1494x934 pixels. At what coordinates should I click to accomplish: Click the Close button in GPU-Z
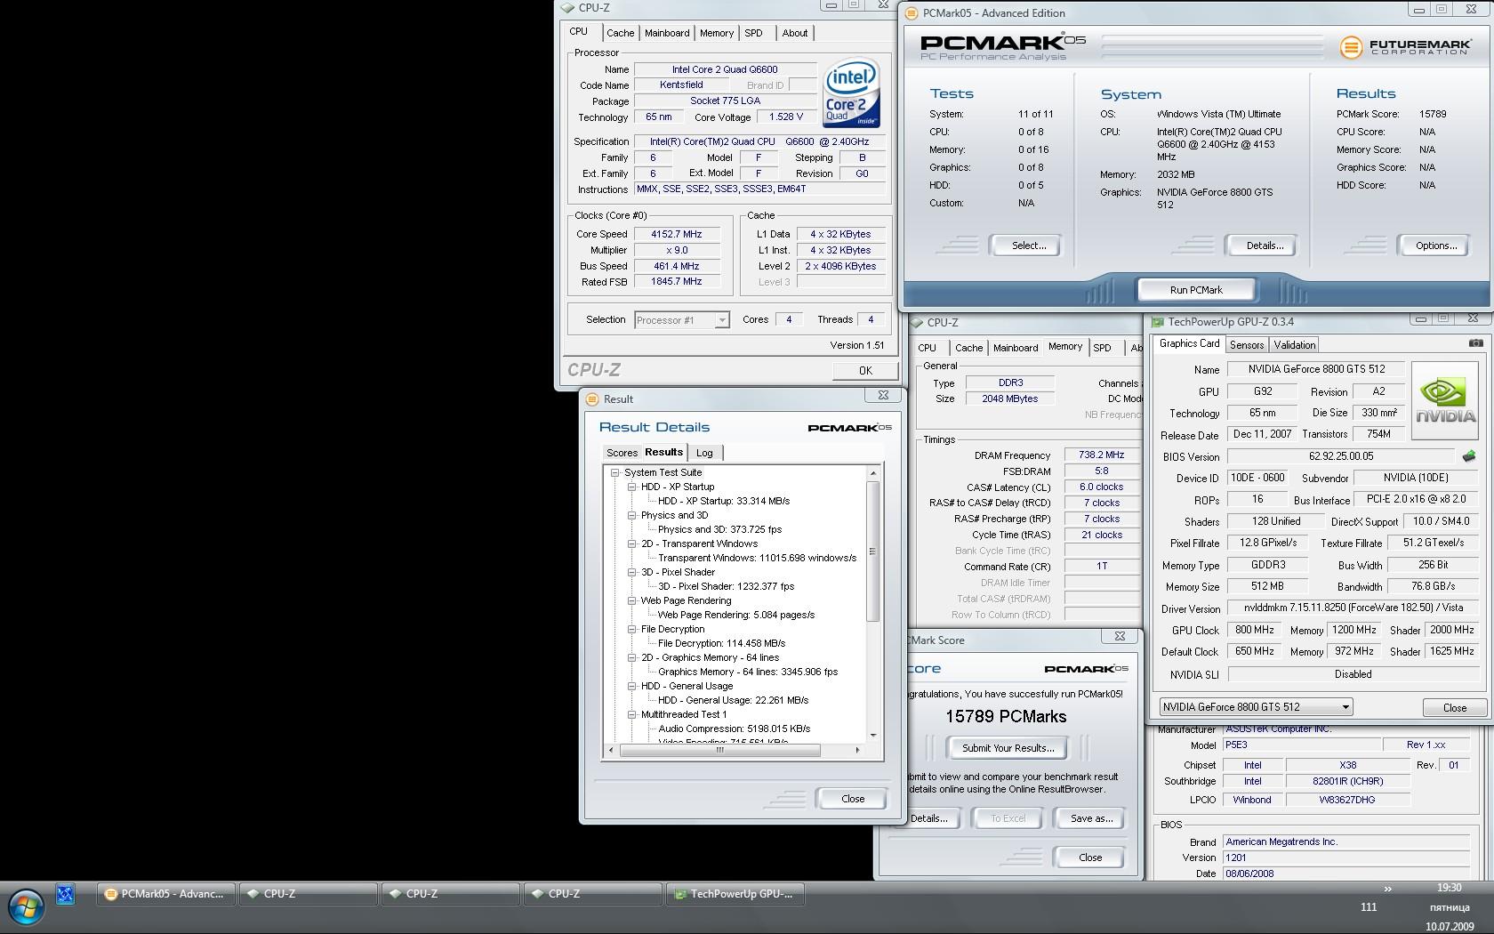coord(1455,708)
